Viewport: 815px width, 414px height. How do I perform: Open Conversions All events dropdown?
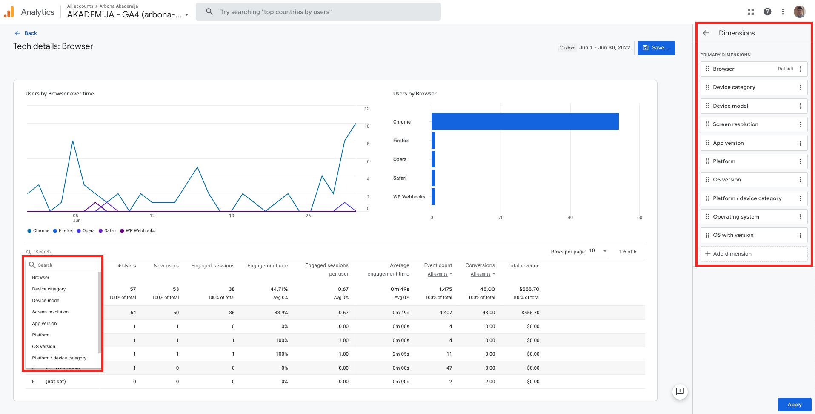coord(483,274)
